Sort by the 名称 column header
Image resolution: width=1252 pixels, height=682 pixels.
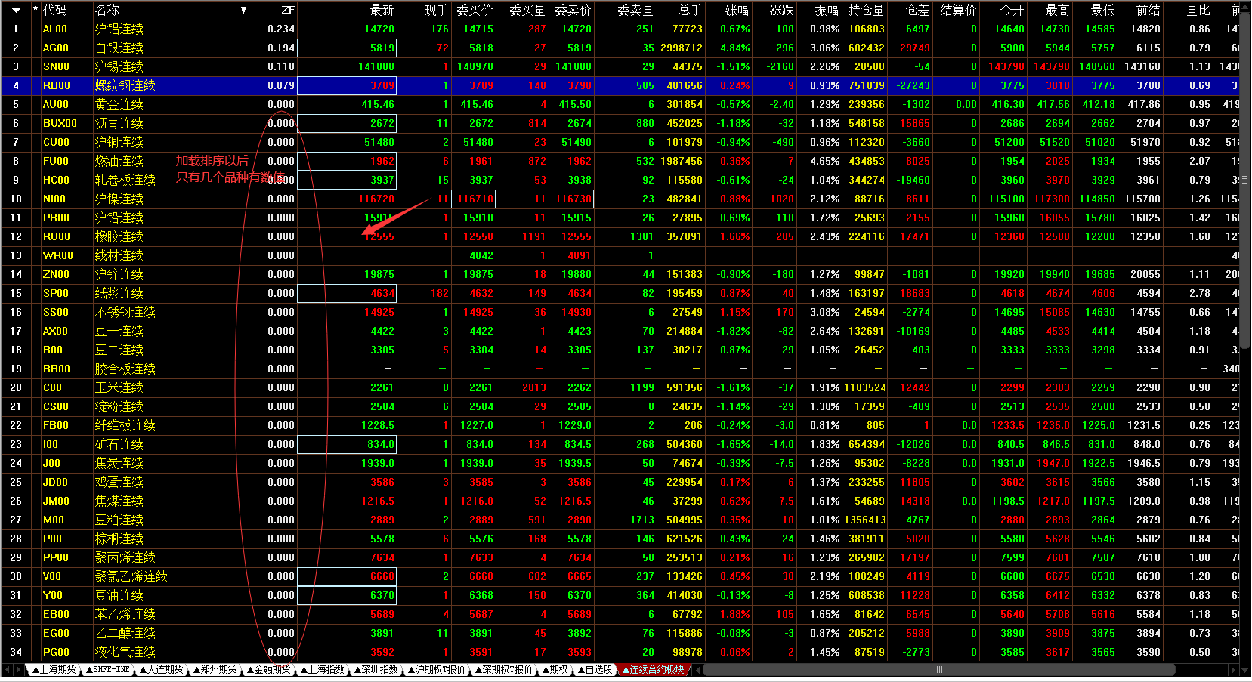coord(107,10)
